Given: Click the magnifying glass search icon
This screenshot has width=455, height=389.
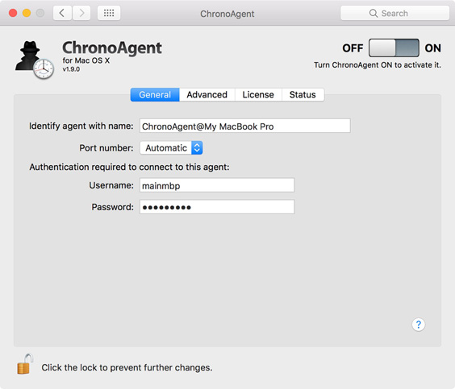Looking at the screenshot, I should point(374,14).
